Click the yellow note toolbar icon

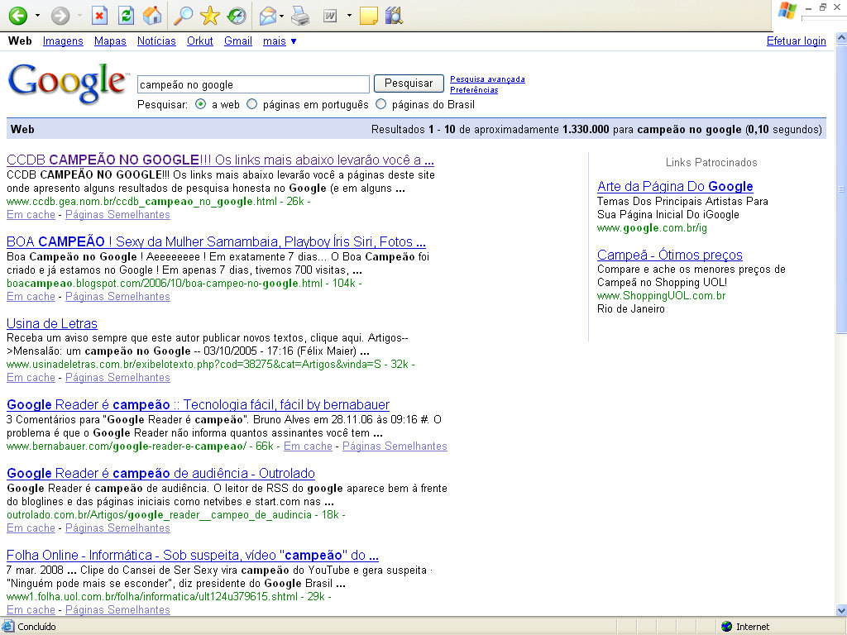pos(369,16)
